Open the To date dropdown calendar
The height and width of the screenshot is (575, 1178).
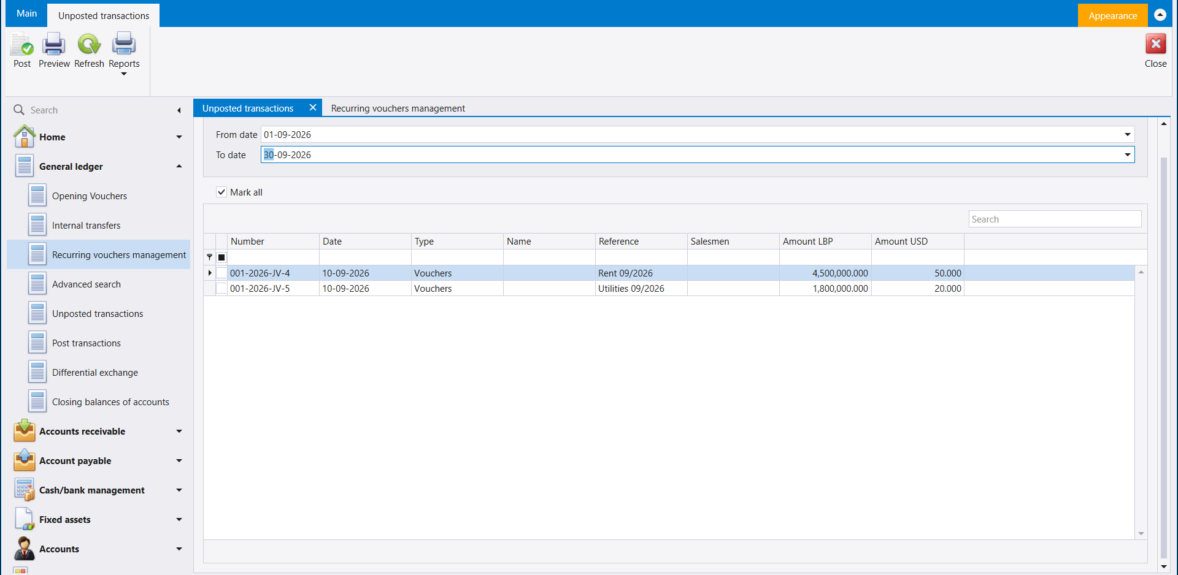click(x=1128, y=154)
